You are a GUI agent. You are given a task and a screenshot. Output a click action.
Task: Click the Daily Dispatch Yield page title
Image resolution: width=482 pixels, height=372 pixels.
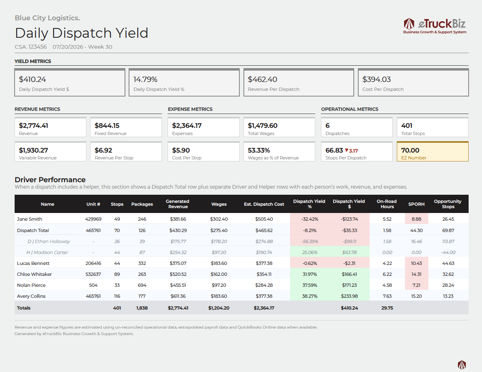click(x=82, y=33)
